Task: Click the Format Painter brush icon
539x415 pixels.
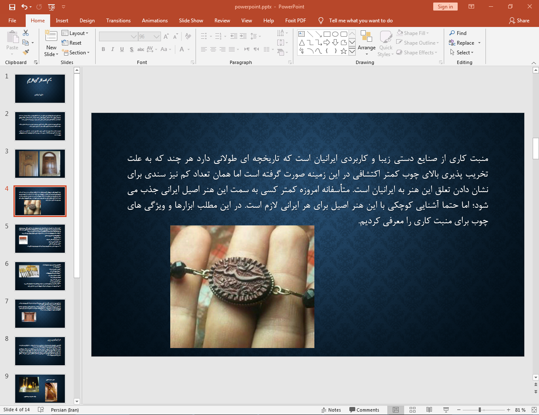Action: pyautogui.click(x=26, y=52)
